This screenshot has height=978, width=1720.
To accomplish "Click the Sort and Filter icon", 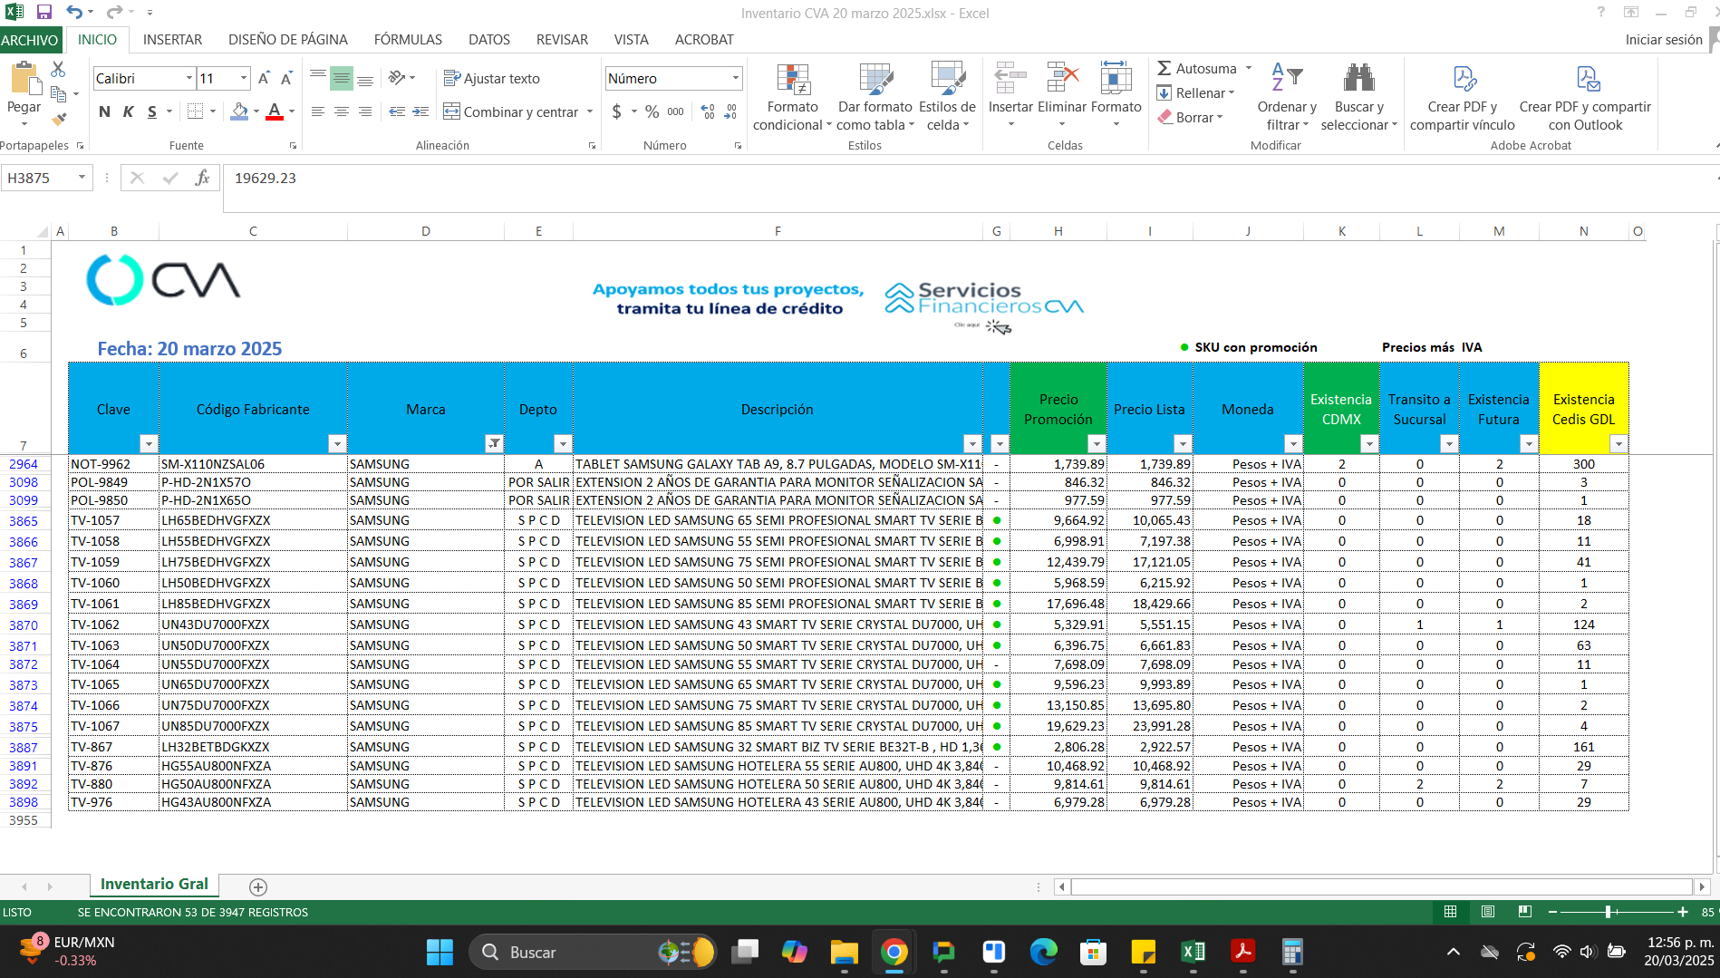I will [1287, 78].
